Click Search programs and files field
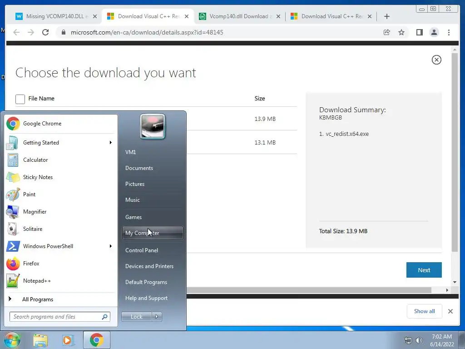The width and height of the screenshot is (465, 349). (59, 317)
